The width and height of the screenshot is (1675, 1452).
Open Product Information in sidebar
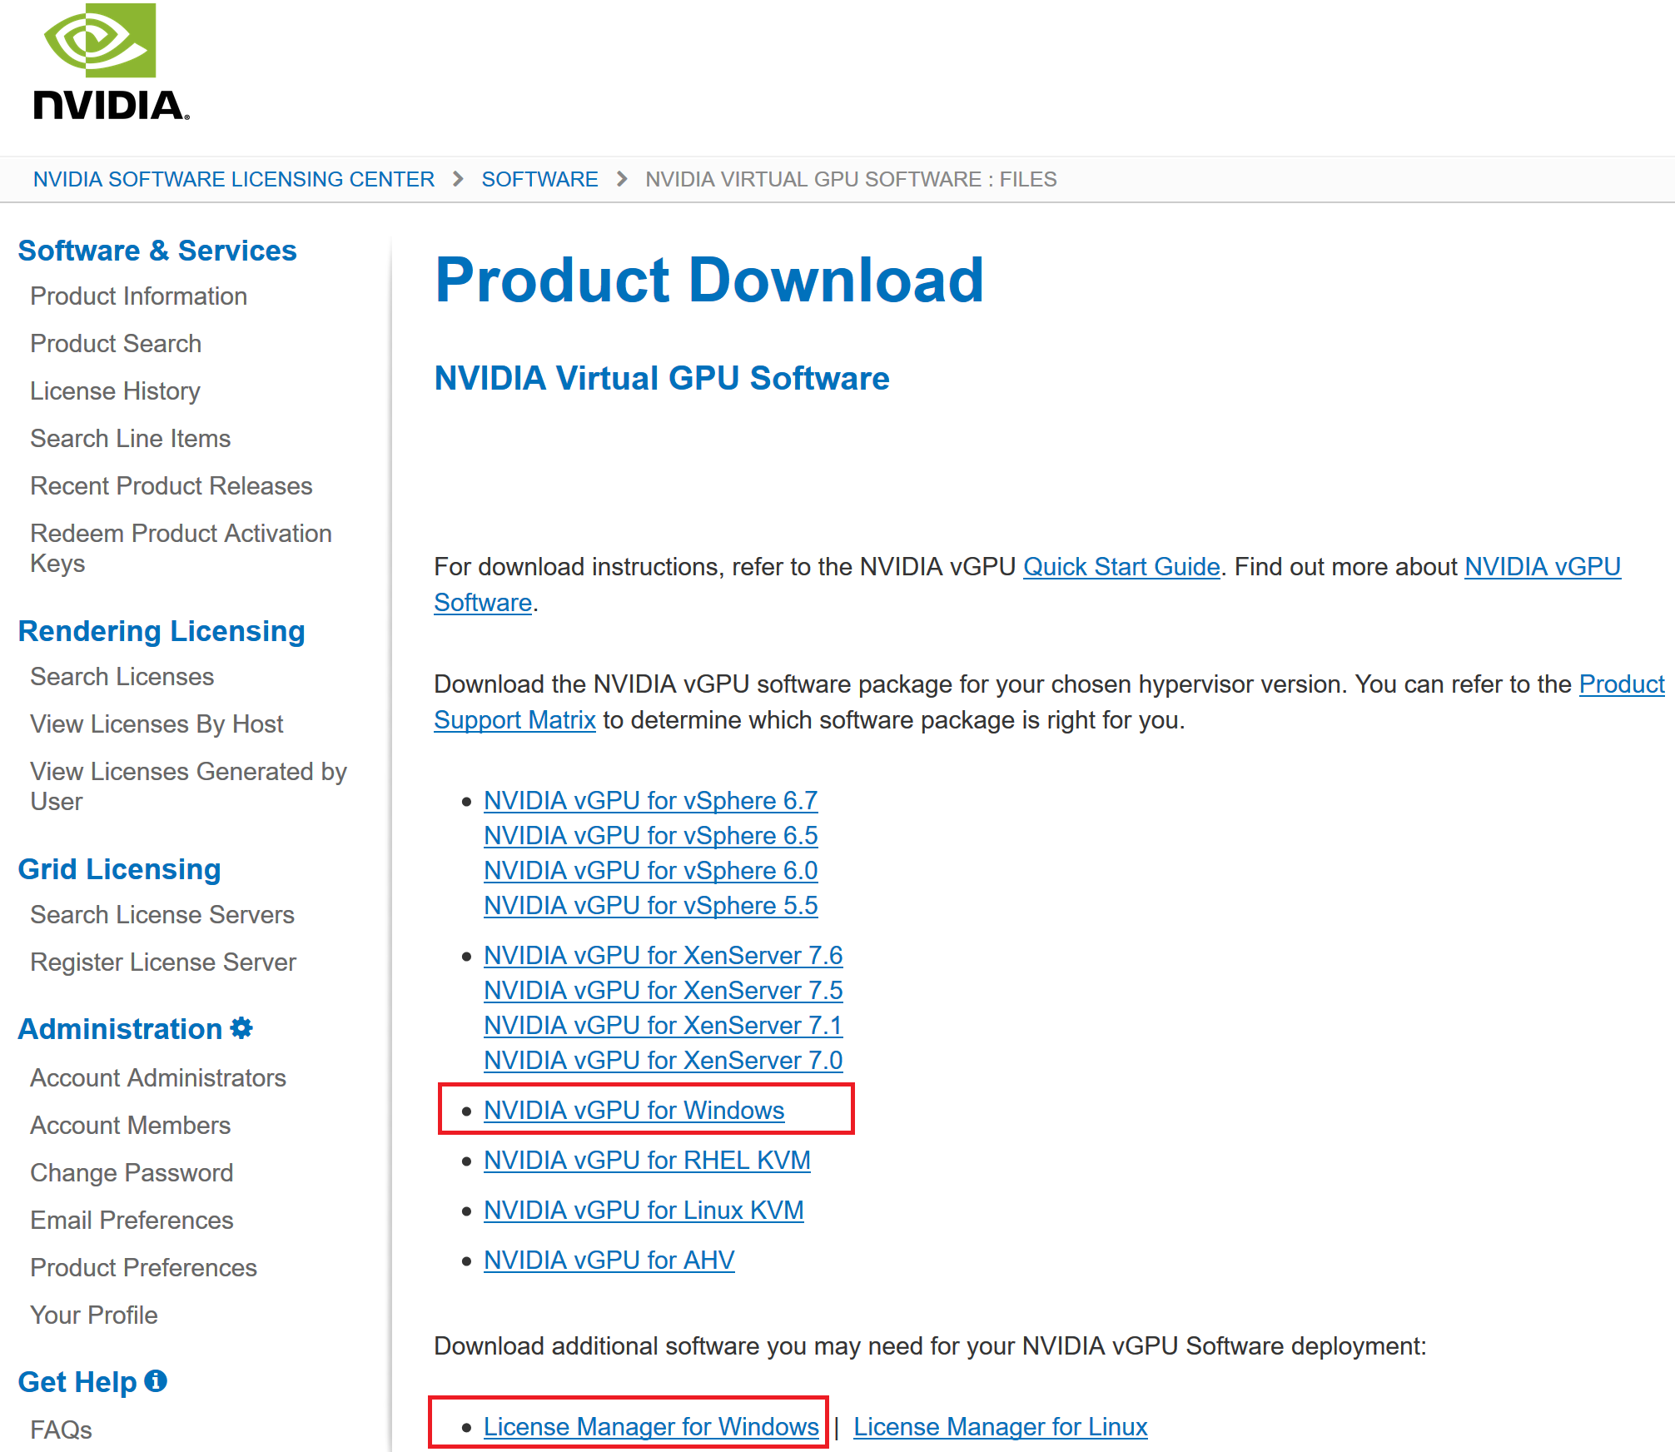tap(138, 296)
